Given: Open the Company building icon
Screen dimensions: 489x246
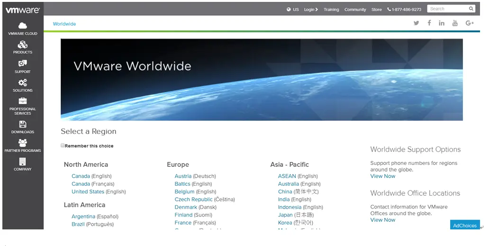Looking at the screenshot, I should [22, 162].
